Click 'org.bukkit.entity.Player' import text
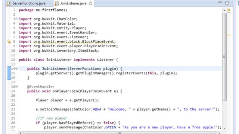The width and height of the screenshot is (239, 134). pyautogui.click(x=59, y=28)
